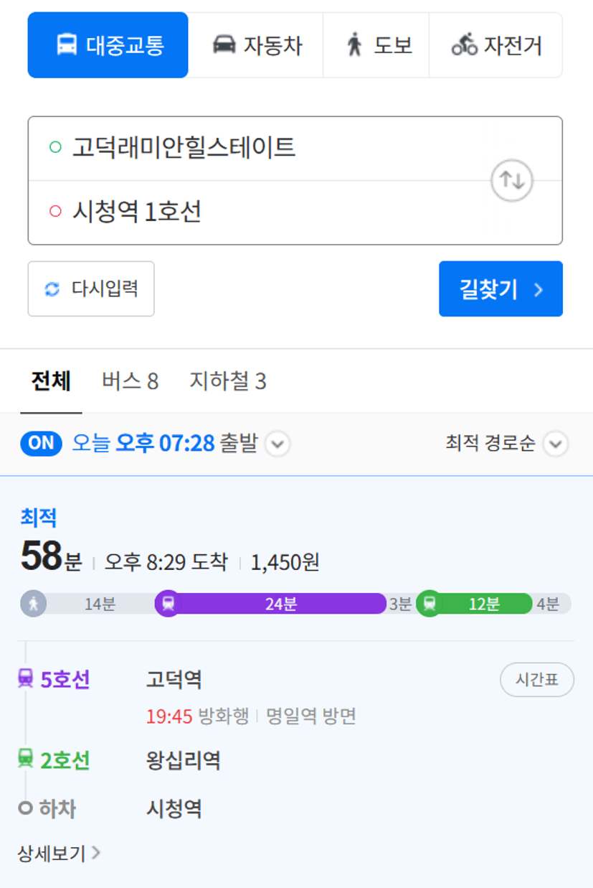This screenshot has width=593, height=888.
Task: Click the 시청역 1호선 destination field
Action: click(x=258, y=212)
